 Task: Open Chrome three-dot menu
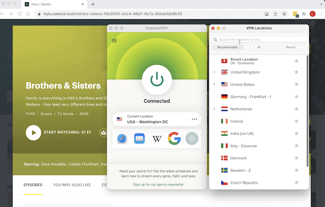click(x=321, y=14)
